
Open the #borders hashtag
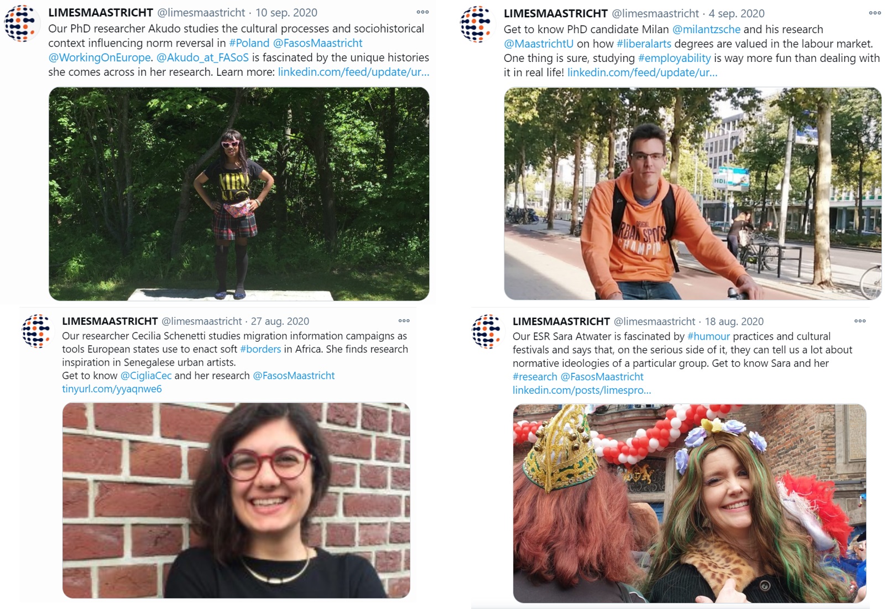(260, 349)
